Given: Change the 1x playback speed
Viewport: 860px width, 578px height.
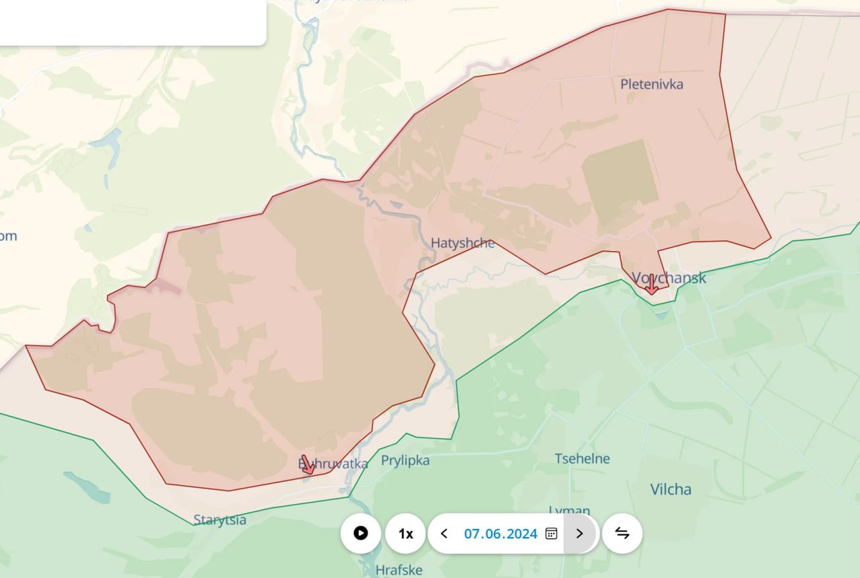Looking at the screenshot, I should click(x=406, y=534).
